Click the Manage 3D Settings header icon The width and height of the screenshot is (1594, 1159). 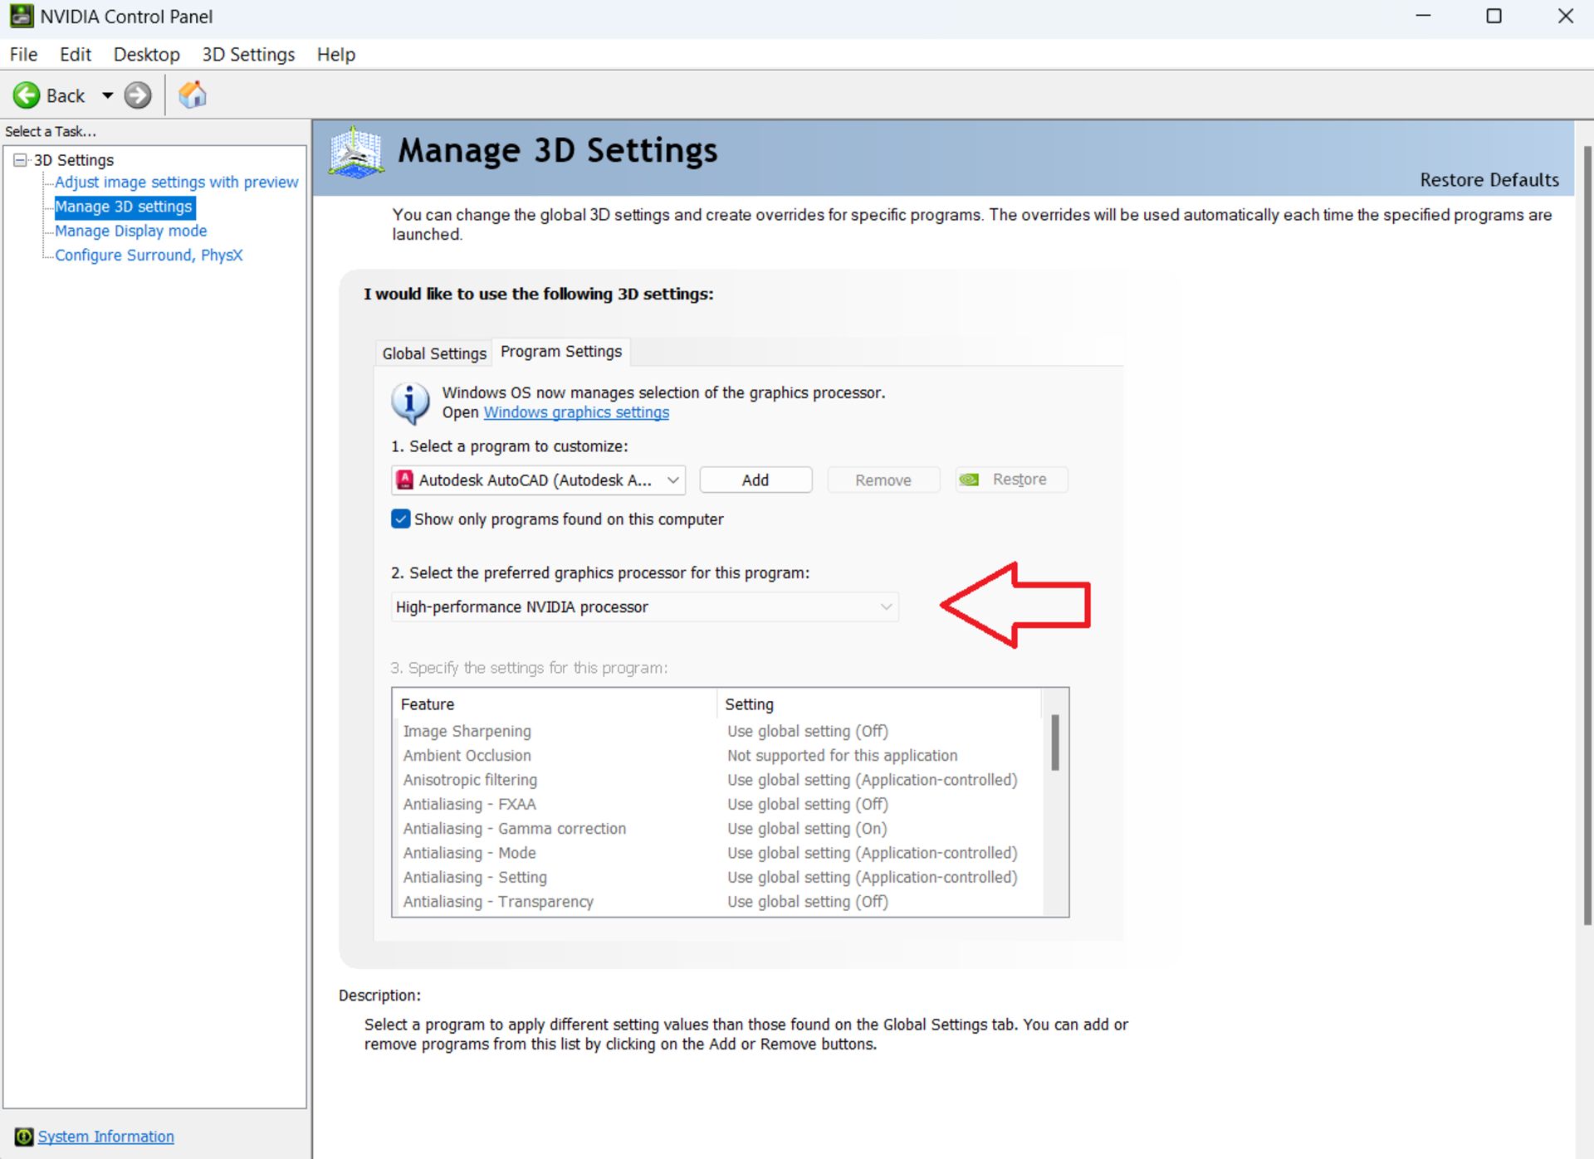pyautogui.click(x=356, y=153)
